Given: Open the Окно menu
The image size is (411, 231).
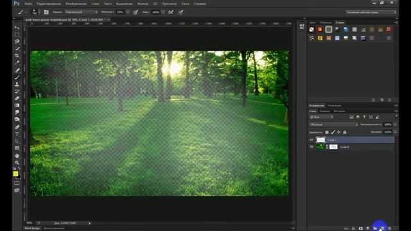Looking at the screenshot, I should tap(186, 4).
